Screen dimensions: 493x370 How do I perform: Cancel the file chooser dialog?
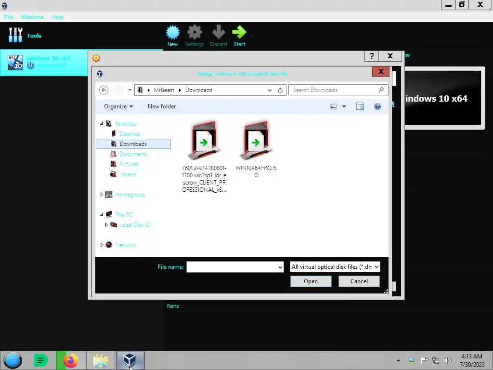pos(359,281)
